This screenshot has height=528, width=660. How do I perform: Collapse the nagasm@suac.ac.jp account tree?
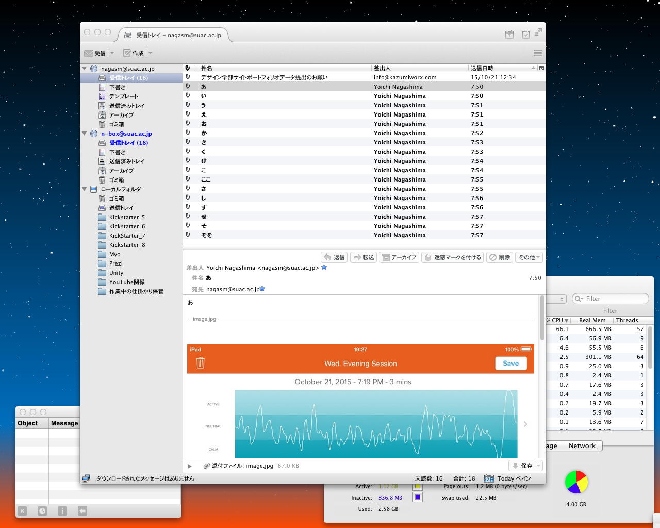85,69
